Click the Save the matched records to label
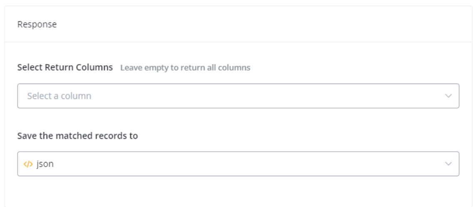Screen dimensions: 474x207 click(x=77, y=136)
